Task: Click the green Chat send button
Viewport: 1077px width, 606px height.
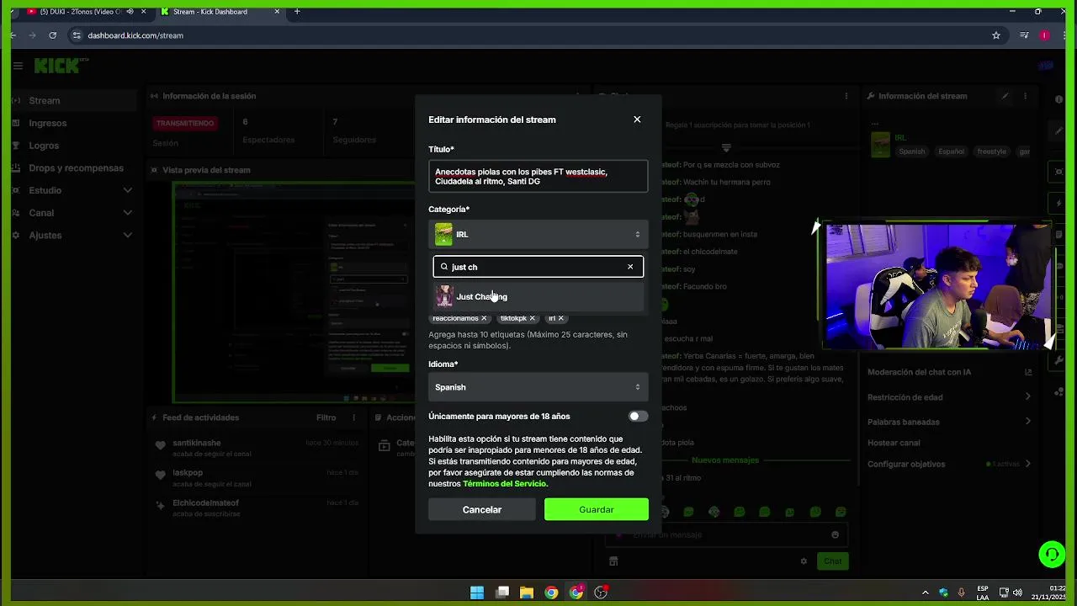Action: [x=832, y=561]
